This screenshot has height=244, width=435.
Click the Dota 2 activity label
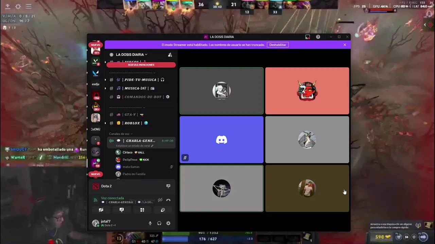pyautogui.click(x=106, y=186)
